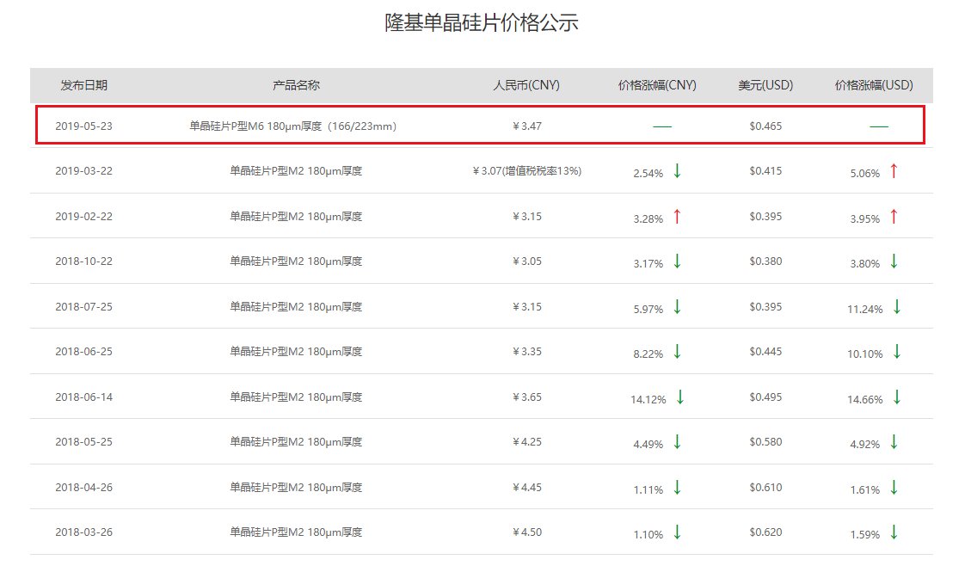Screen dimensions: 965x572
Task: Click green down arrow beside 2.54% CNY change
Action: (677, 170)
